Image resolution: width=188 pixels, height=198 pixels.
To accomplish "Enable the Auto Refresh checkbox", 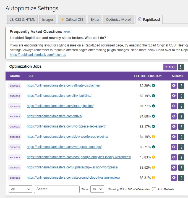I will click(x=154, y=189).
